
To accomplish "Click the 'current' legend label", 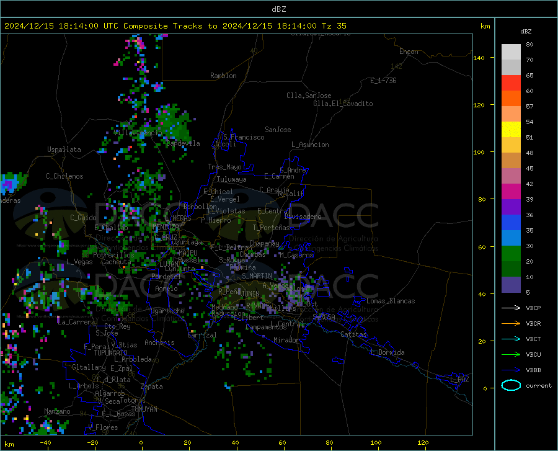I will click(539, 385).
